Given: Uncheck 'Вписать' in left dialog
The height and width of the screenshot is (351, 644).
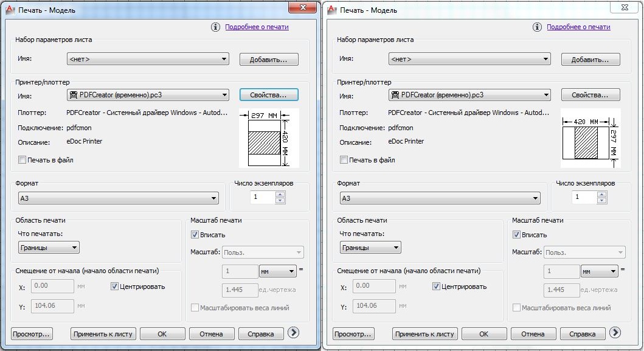Looking at the screenshot, I should point(195,235).
